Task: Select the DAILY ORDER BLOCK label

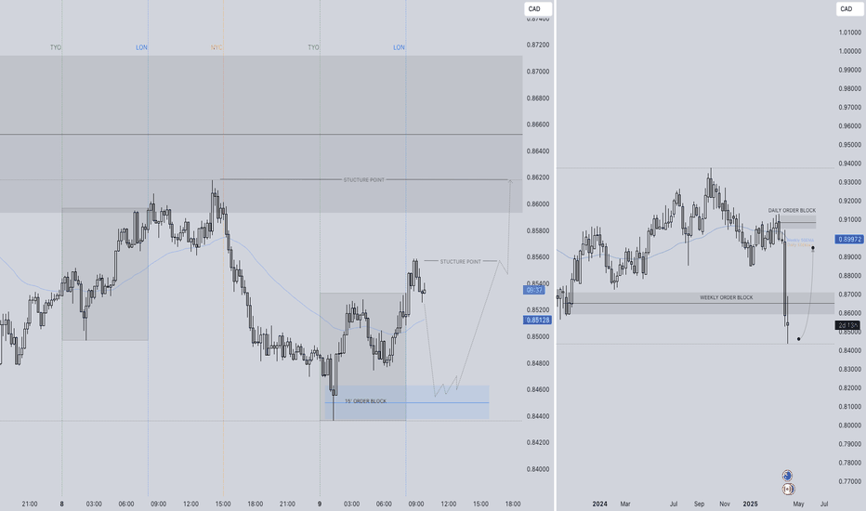Action: (792, 211)
